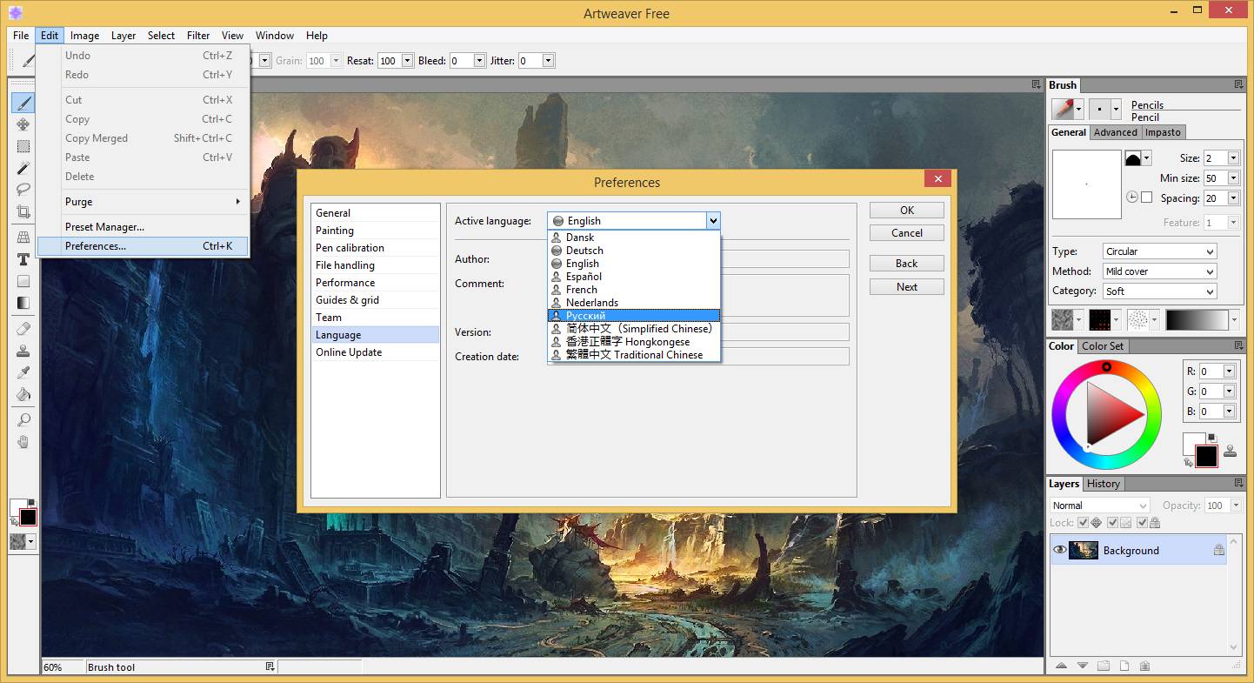Select the Move tool in the toolbox
This screenshot has height=683, width=1254.
[23, 124]
